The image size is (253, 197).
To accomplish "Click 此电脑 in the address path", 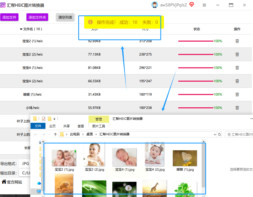I will point(75,134).
